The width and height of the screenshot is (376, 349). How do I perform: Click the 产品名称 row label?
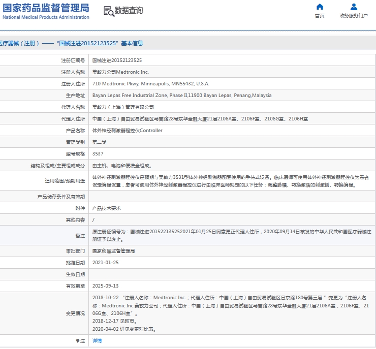tap(76, 131)
